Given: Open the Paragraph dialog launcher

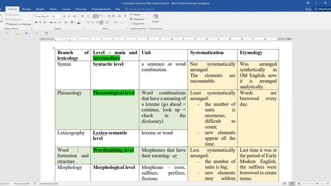Looking at the screenshot, I should point(127,28).
